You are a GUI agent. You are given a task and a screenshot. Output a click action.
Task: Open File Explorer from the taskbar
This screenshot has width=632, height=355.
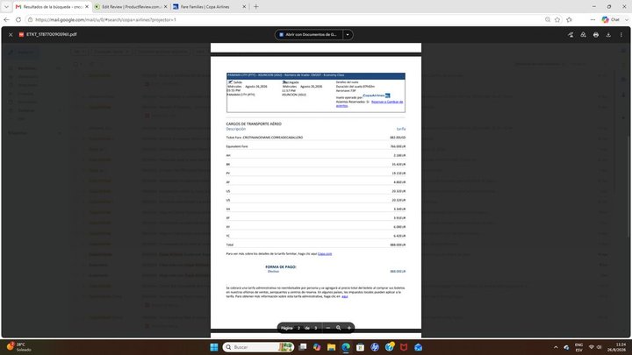(331, 347)
